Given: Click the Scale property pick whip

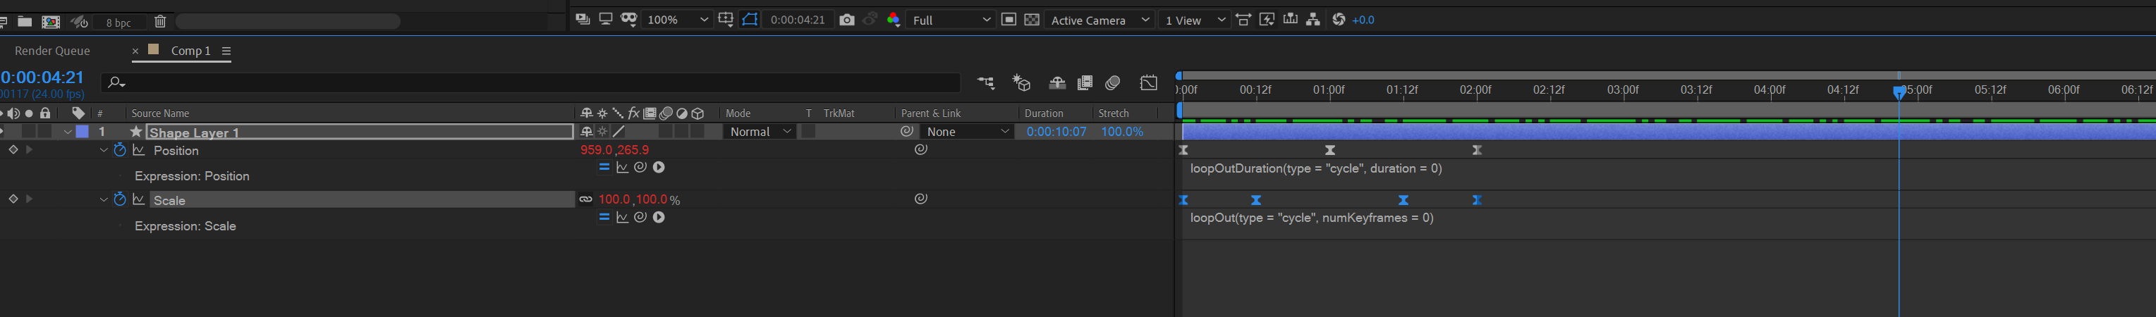Looking at the screenshot, I should [920, 199].
